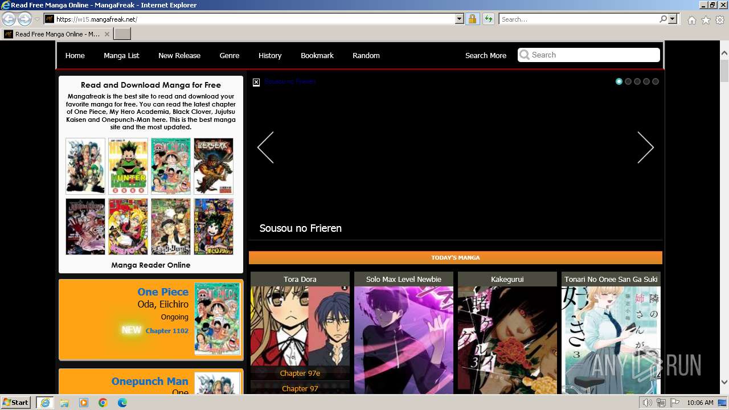The image size is (729, 410).
Task: Click scrollbar up arrow
Action: pos(724,54)
